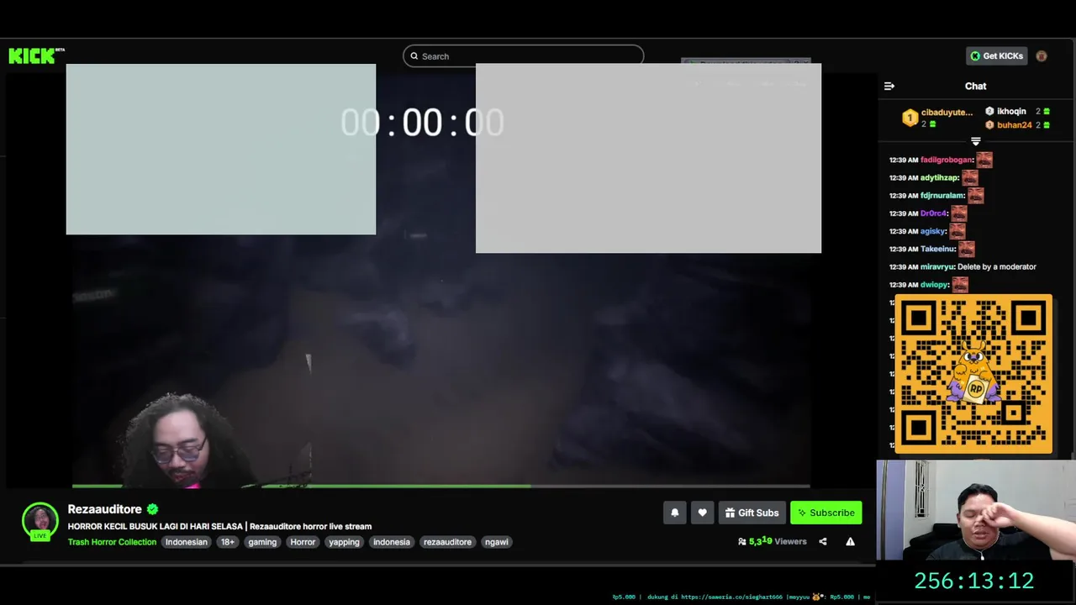
Task: Open the Rezaauditore channel name
Action: pyautogui.click(x=105, y=509)
